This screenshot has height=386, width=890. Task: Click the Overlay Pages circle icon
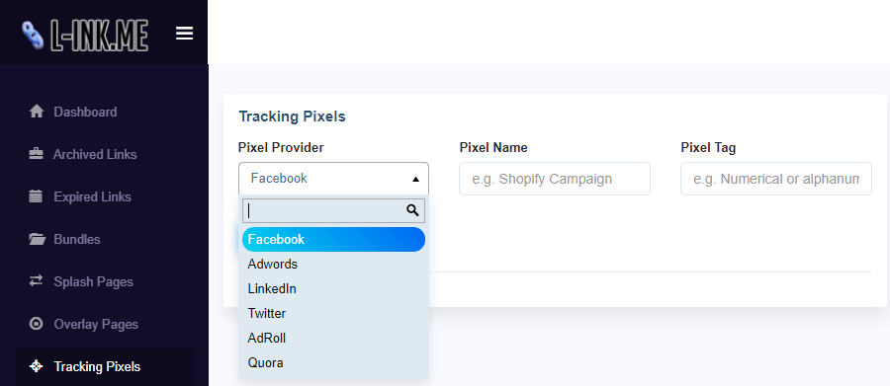point(37,324)
